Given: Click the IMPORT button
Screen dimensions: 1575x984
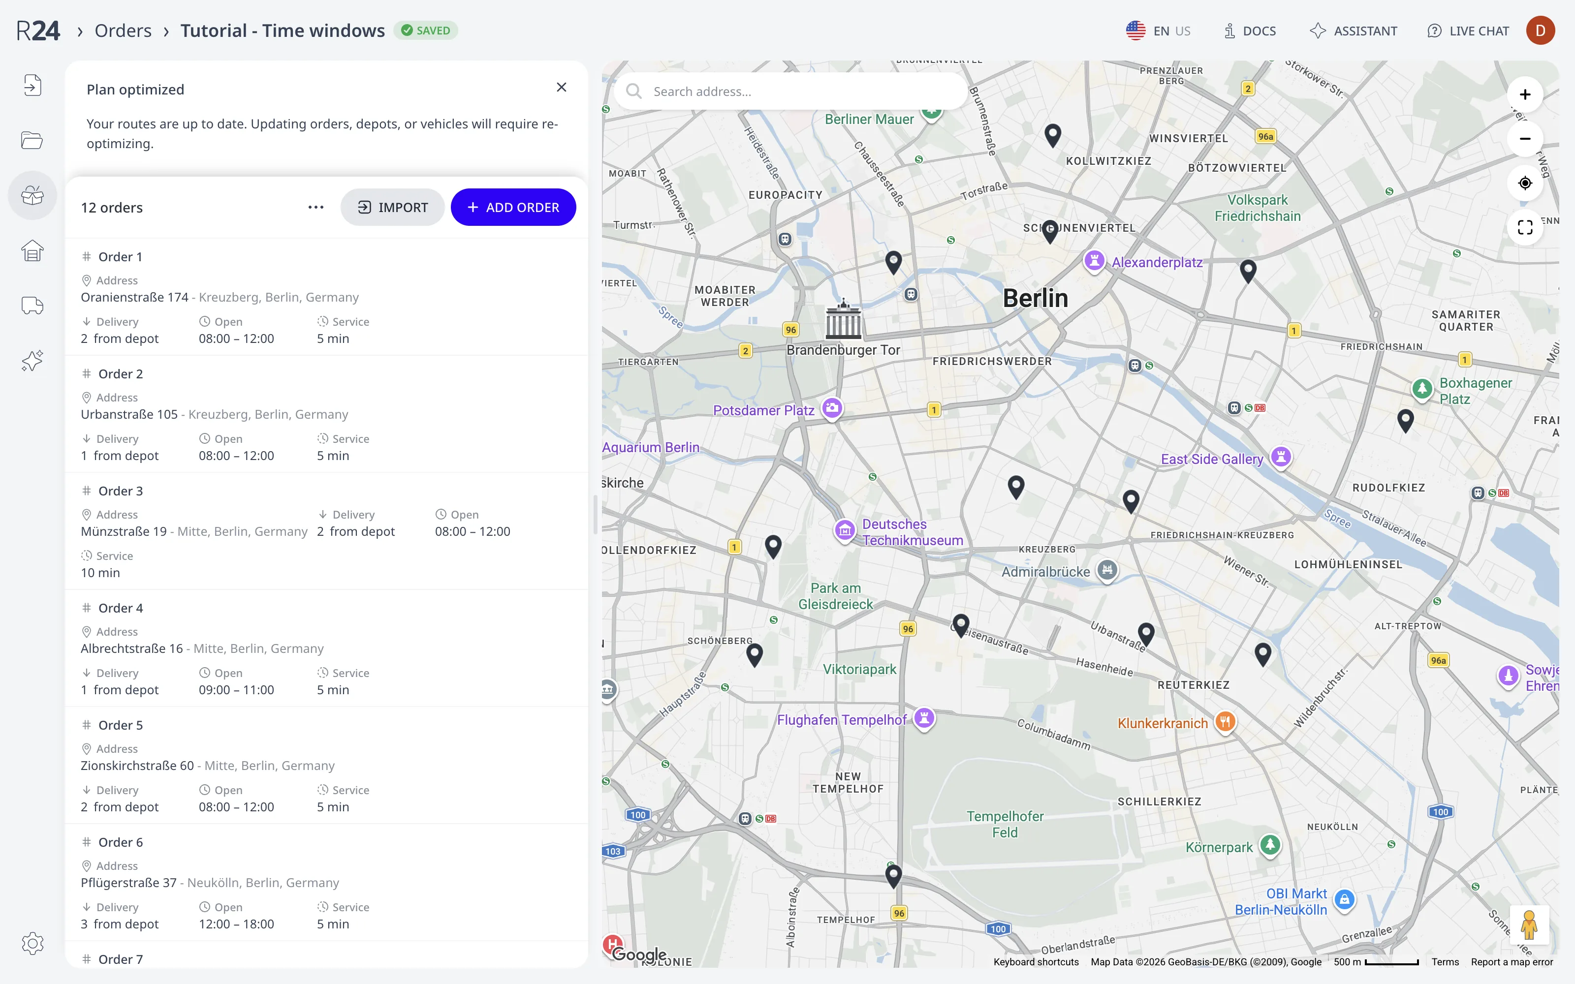Looking at the screenshot, I should pyautogui.click(x=392, y=207).
